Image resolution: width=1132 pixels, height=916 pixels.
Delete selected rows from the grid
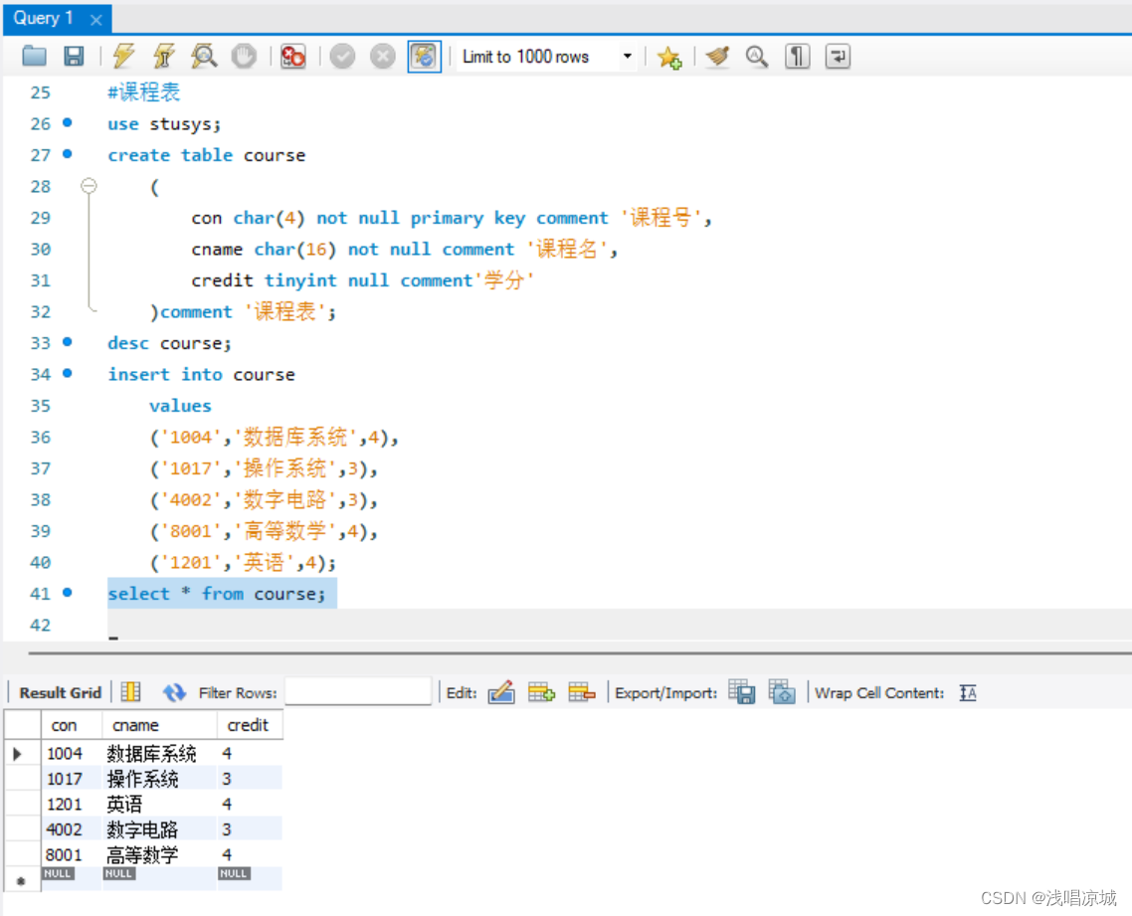point(582,692)
